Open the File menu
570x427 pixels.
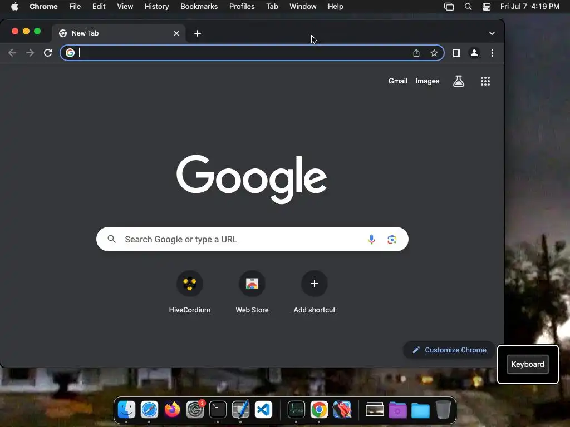[x=75, y=7]
